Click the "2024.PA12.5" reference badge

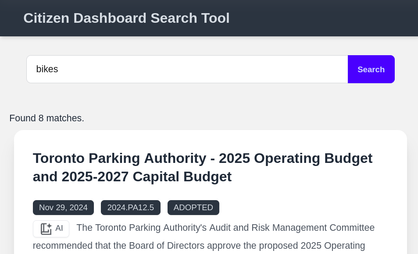tap(130, 208)
